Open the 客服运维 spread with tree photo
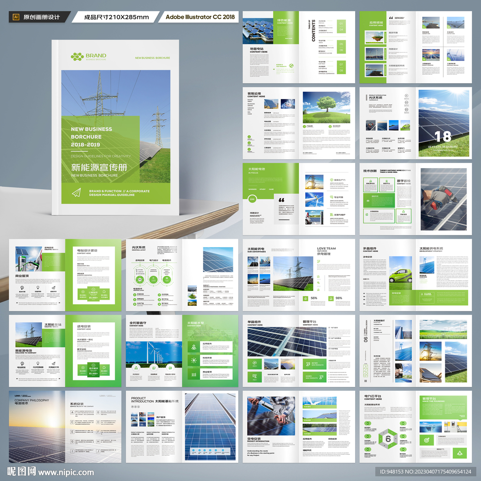This screenshot has height=481, width=481. pos(299,123)
